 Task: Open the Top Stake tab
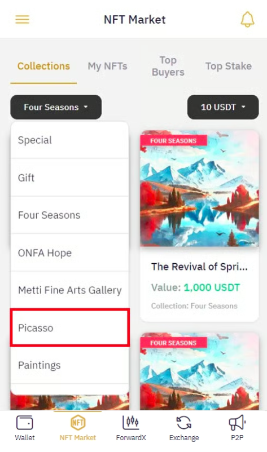tap(228, 66)
